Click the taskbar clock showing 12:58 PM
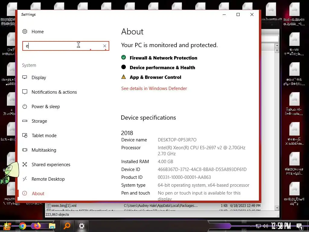309x232 pixels. click(x=281, y=226)
